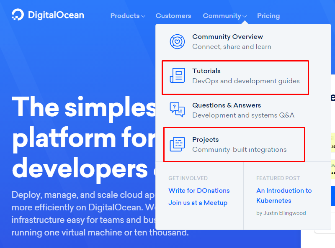The image size is (335, 248).
Task: Click the Tutorials document icon
Action: click(177, 75)
